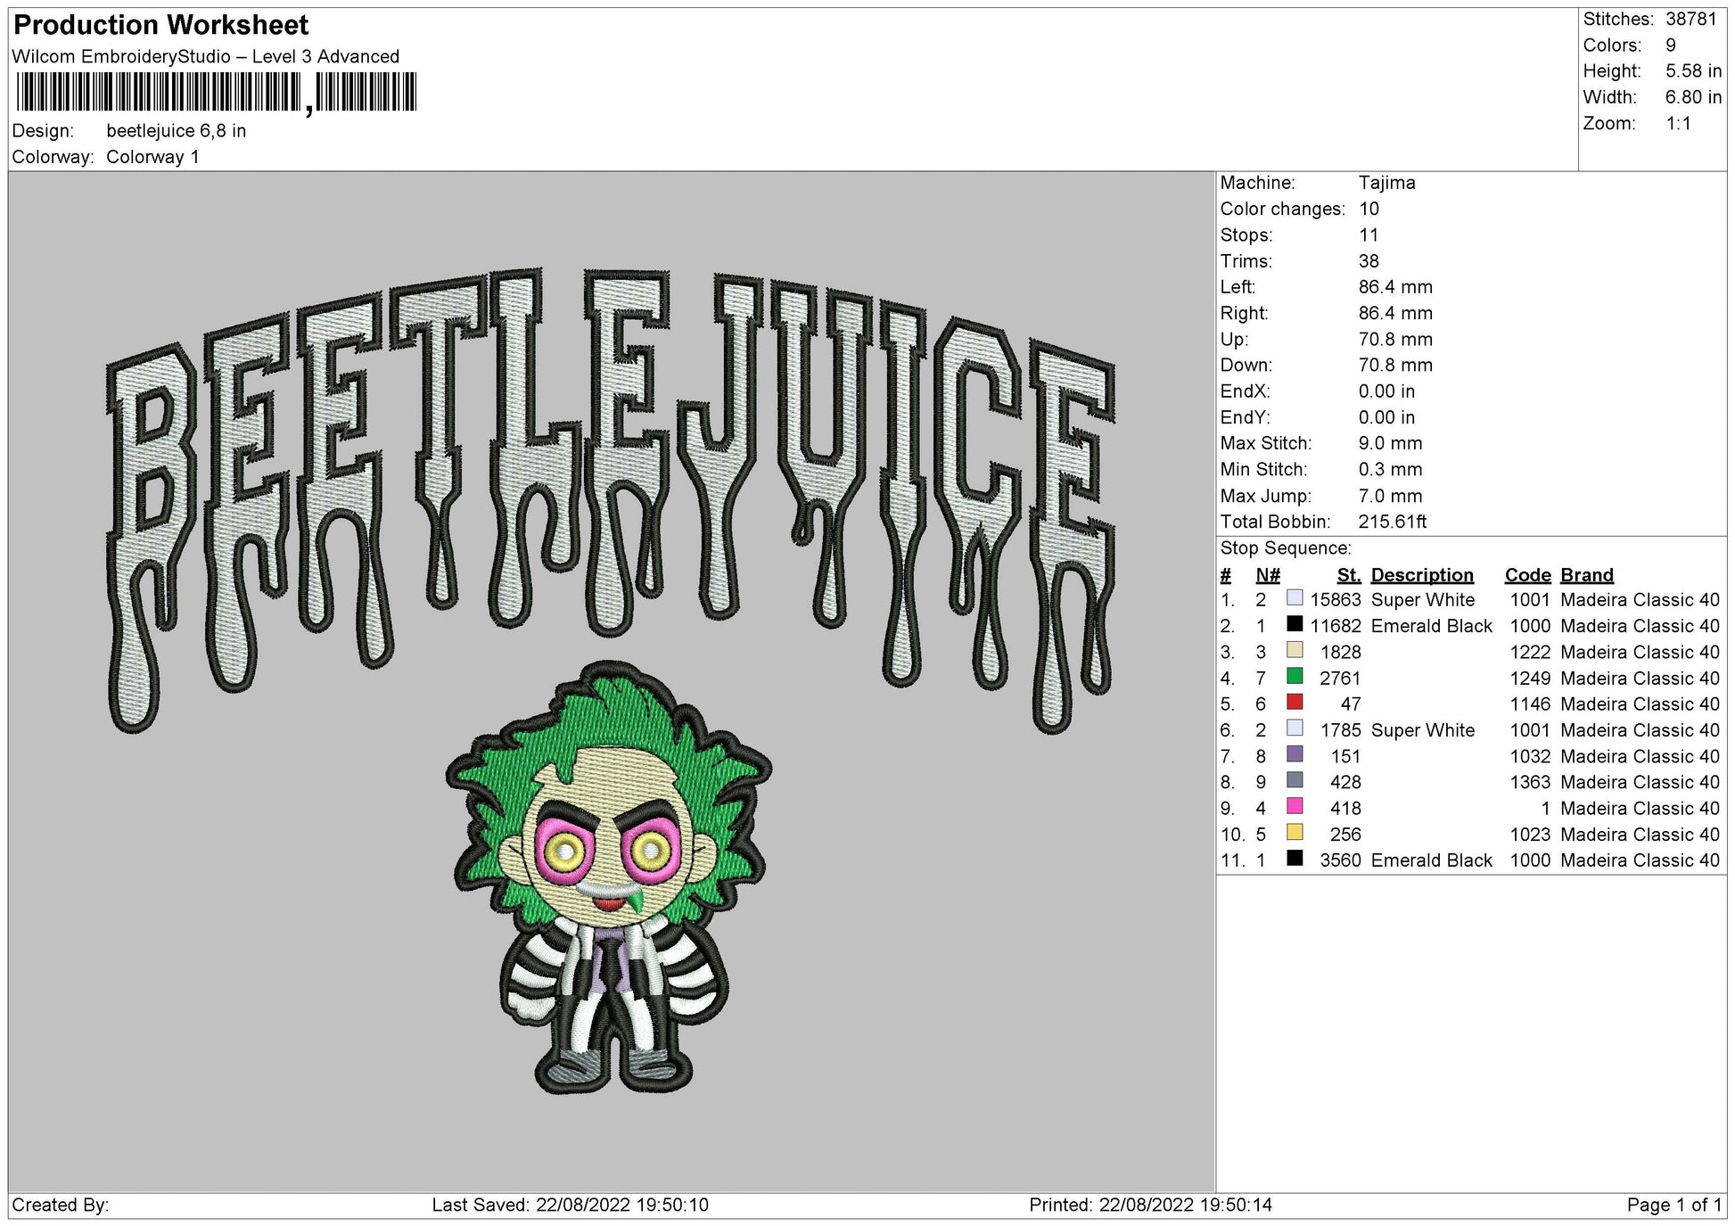1735x1226 pixels.
Task: Click the Super White swatch in stop 1
Action: tap(1295, 598)
